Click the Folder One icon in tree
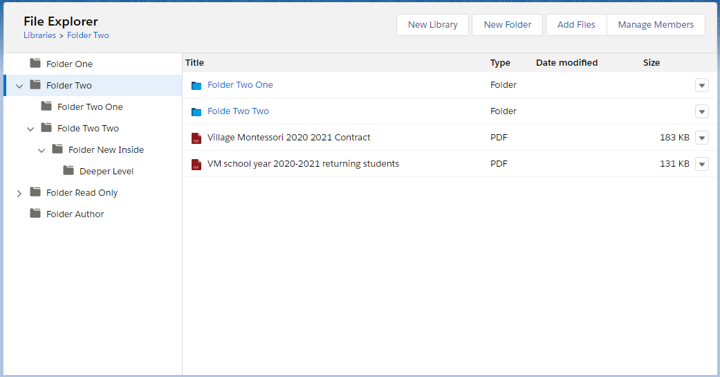 tap(35, 64)
